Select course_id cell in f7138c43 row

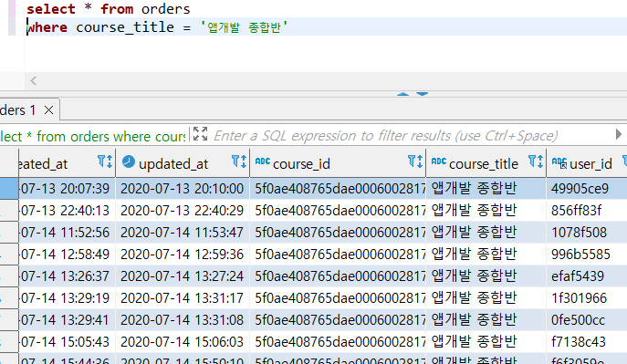coord(338,342)
